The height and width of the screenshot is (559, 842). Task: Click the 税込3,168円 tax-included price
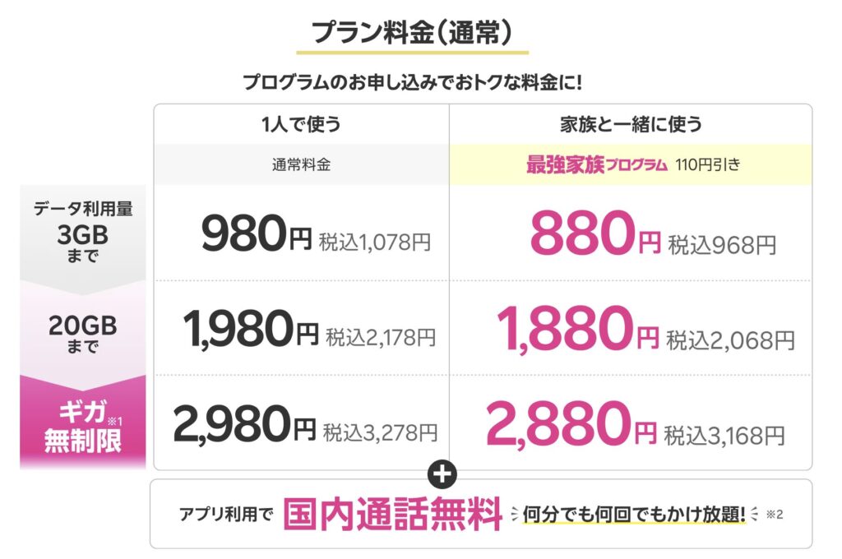click(724, 432)
